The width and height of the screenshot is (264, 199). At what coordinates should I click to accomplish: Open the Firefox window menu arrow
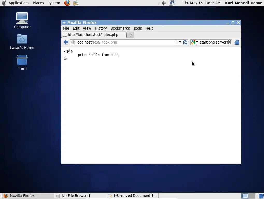[x=64, y=23]
